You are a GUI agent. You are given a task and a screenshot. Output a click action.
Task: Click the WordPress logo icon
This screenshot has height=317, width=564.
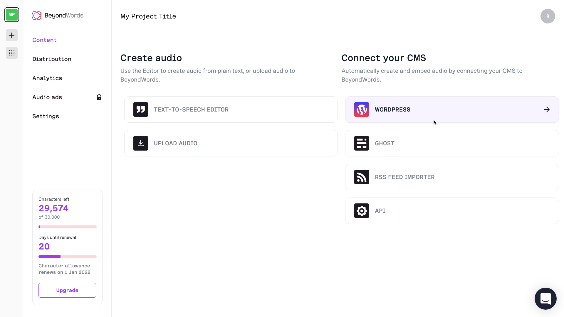click(362, 109)
